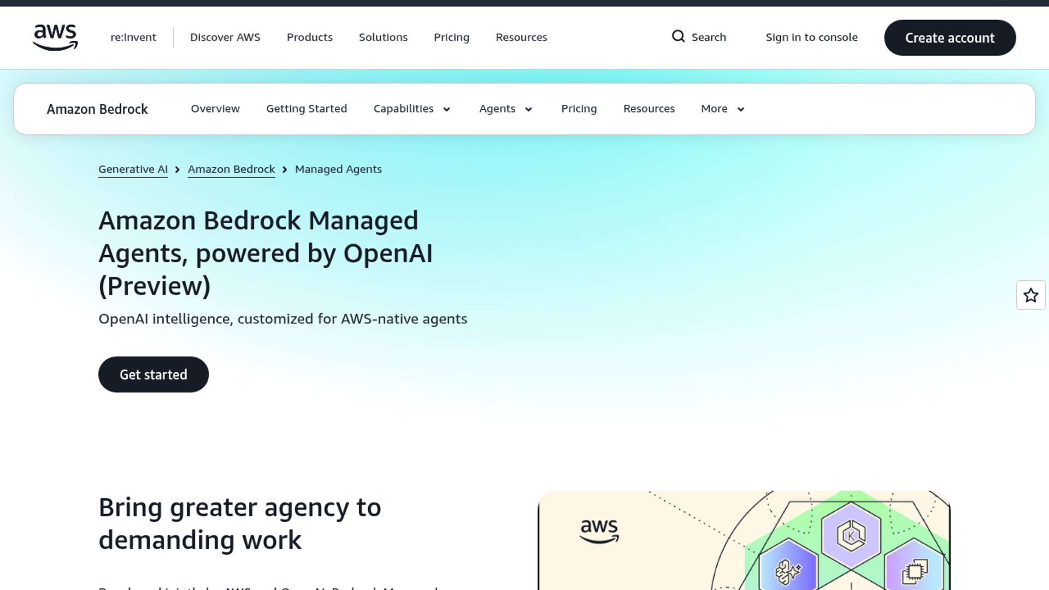Open the top navigation Pricing menu
Viewport: 1049px width, 590px height.
pos(451,37)
